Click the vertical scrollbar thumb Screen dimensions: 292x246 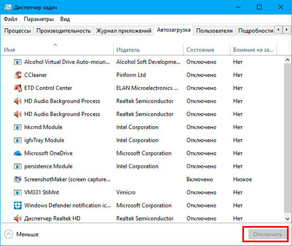(287, 138)
